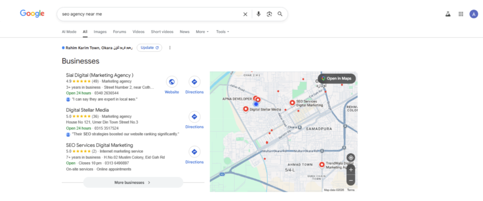Click address House No 121, Umer Din Town
This screenshot has height=201, width=483.
click(102, 122)
